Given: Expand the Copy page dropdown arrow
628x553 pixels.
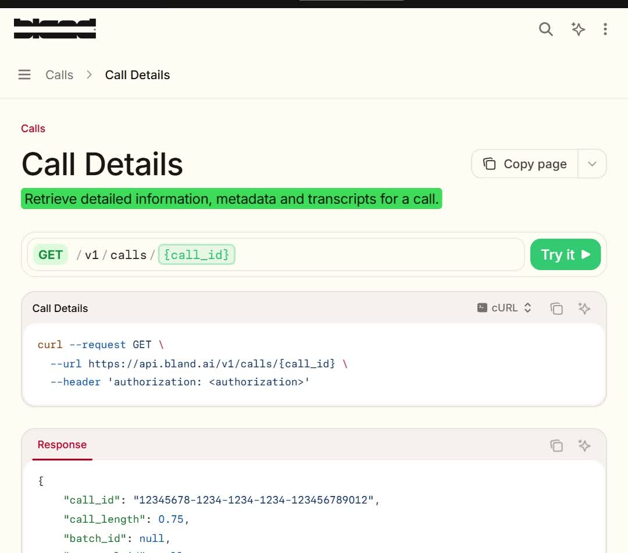Looking at the screenshot, I should click(x=592, y=164).
